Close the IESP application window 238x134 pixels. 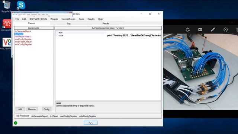click(x=159, y=14)
